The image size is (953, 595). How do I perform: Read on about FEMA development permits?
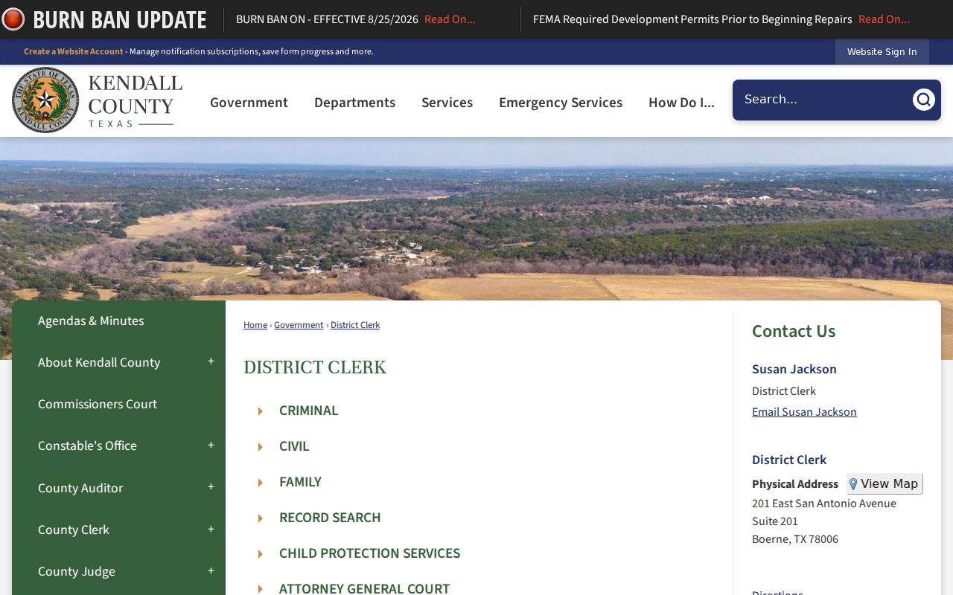click(x=884, y=19)
